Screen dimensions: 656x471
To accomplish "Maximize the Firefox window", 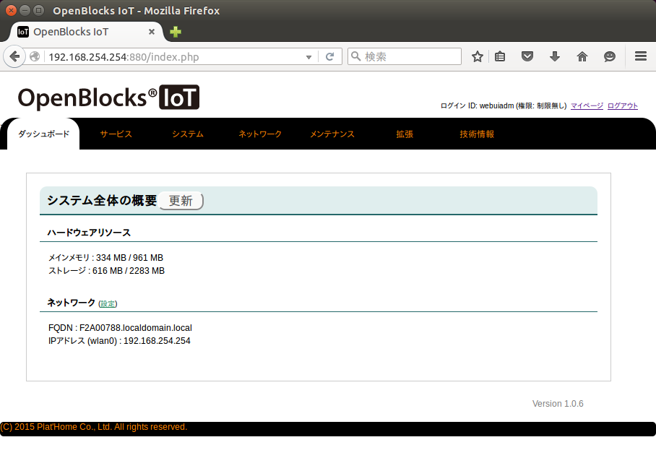I will [x=38, y=10].
